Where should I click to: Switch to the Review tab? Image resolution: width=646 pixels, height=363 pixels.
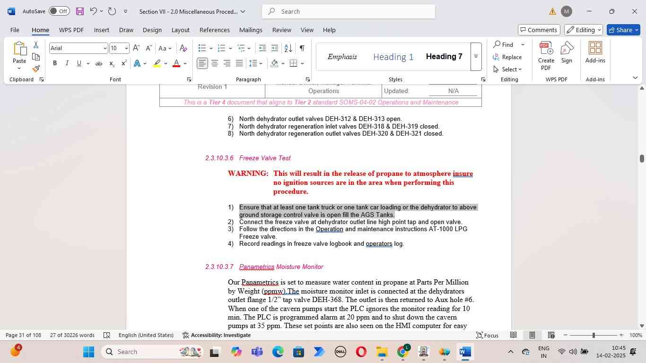click(x=282, y=30)
